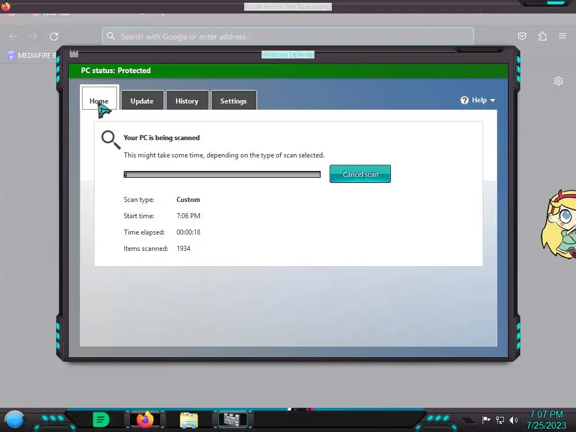Click the Firefox back arrow
The image size is (576, 432).
tap(13, 37)
